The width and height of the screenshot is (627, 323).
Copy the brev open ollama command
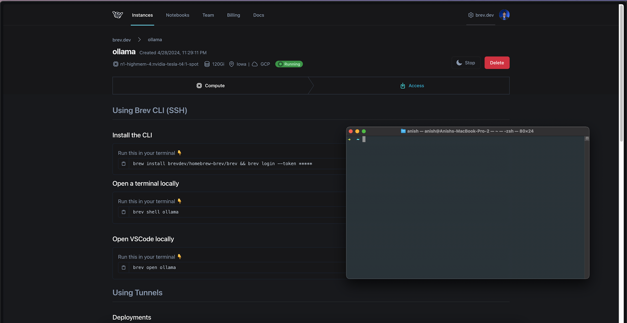(123, 267)
